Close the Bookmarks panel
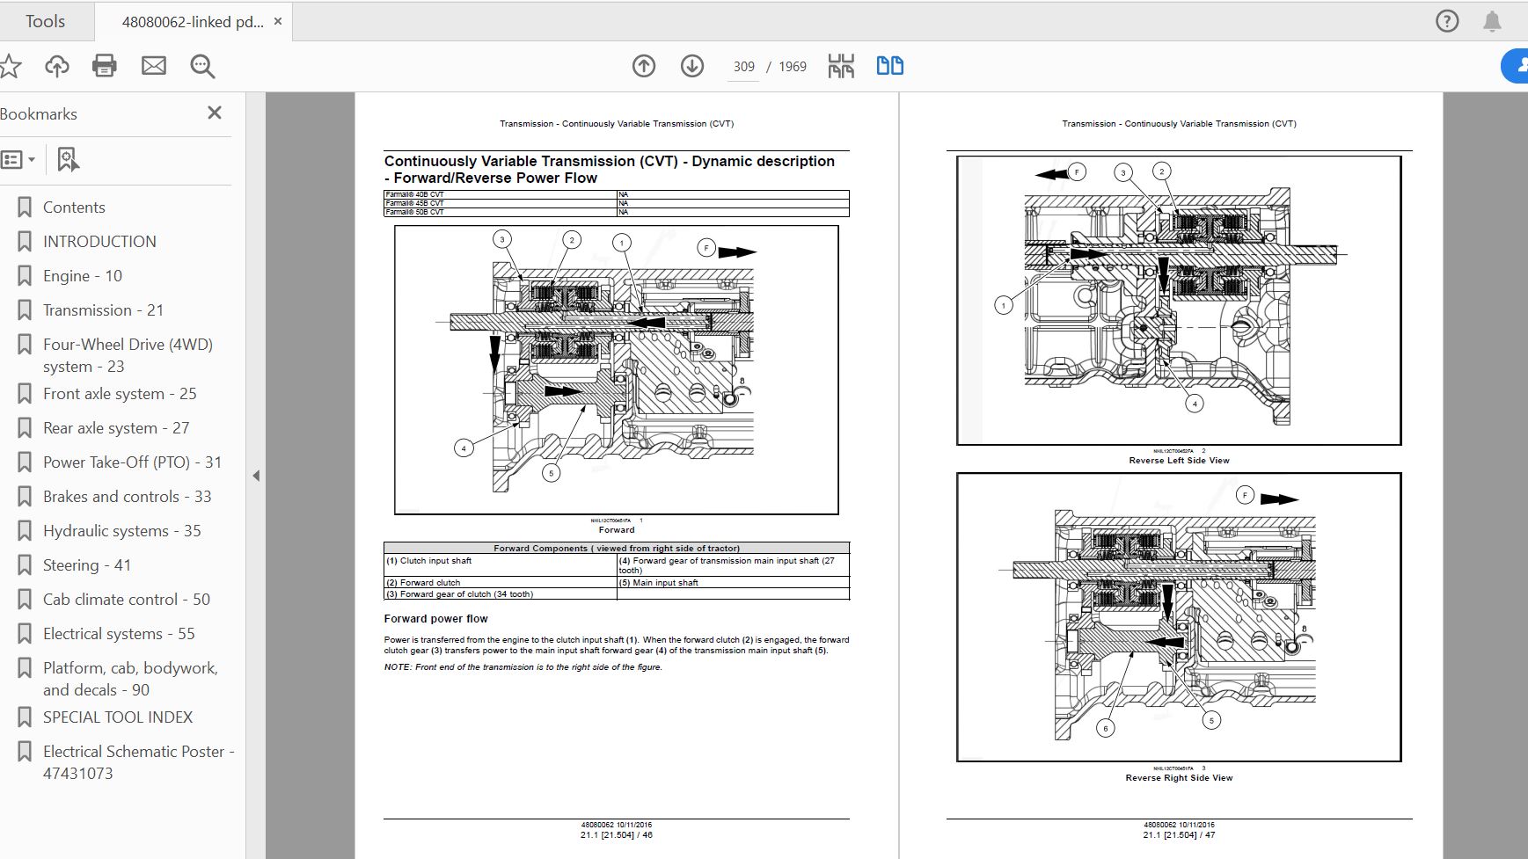The width and height of the screenshot is (1528, 859). pyautogui.click(x=215, y=113)
